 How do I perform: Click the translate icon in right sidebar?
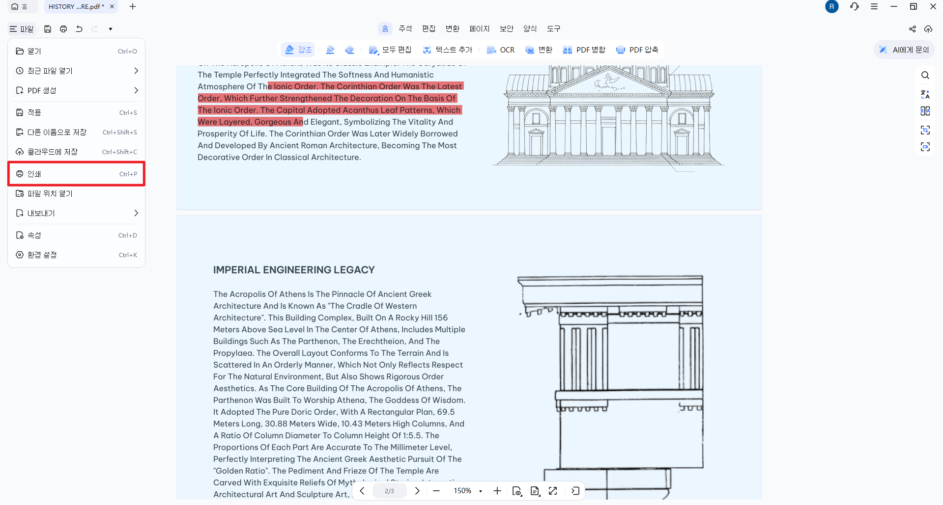click(x=925, y=94)
